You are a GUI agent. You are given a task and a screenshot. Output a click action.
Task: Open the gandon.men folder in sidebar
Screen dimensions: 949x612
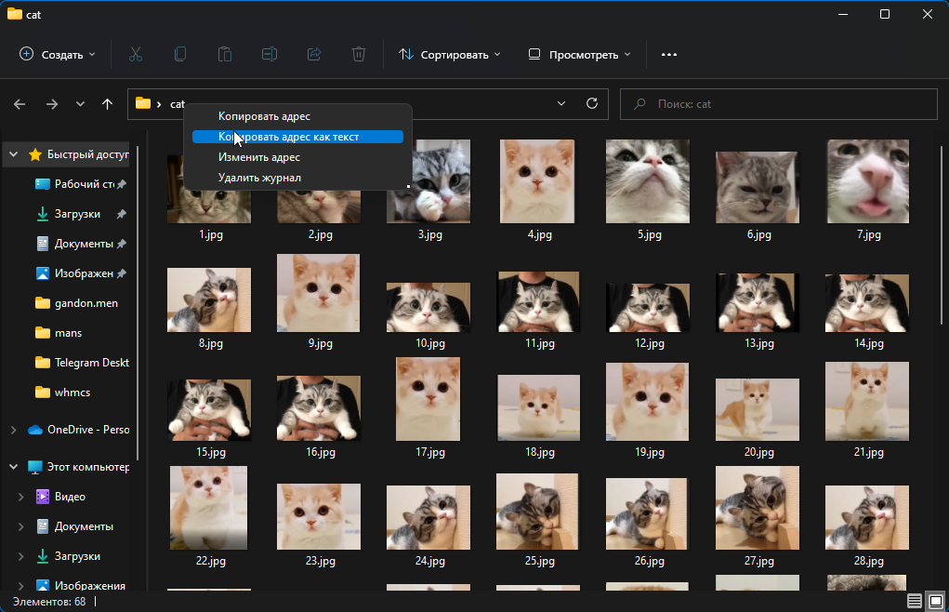pyautogui.click(x=76, y=302)
